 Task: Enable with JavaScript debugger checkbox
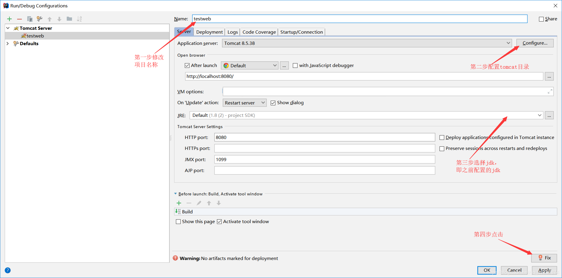pyautogui.click(x=295, y=66)
